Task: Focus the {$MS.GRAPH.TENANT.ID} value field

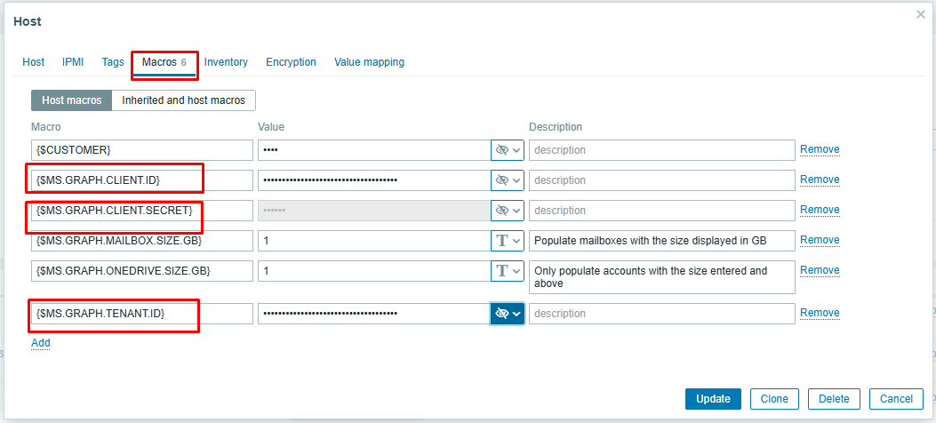Action: (374, 314)
